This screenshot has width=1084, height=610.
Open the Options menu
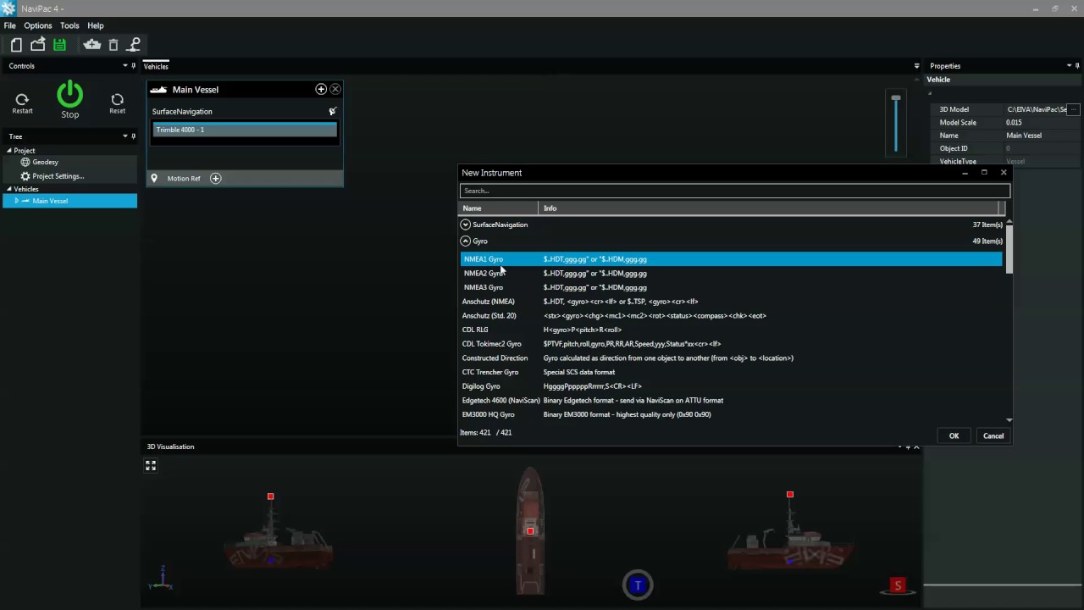click(38, 25)
